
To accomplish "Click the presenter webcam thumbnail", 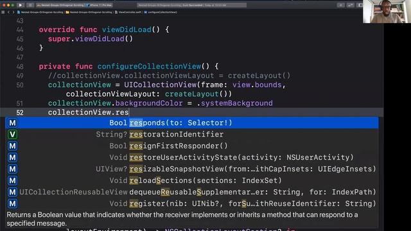I will pos(387,12).
